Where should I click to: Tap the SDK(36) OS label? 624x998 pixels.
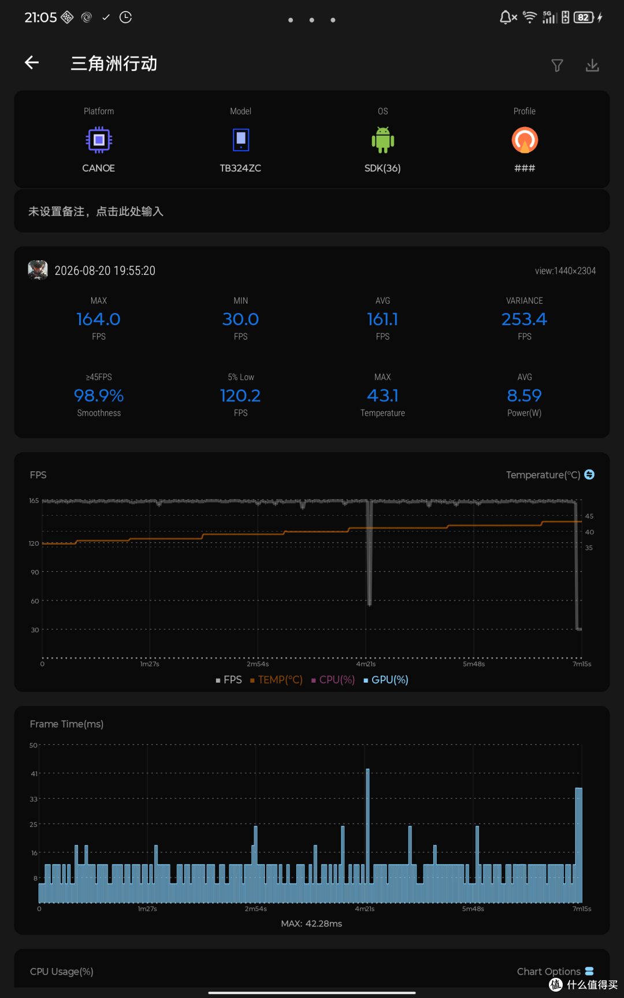pyautogui.click(x=382, y=168)
